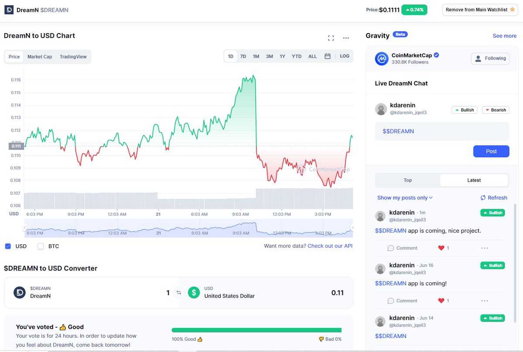This screenshot has width=523, height=352.
Task: Click Bullish badge on Jun 16 post
Action: [492, 265]
